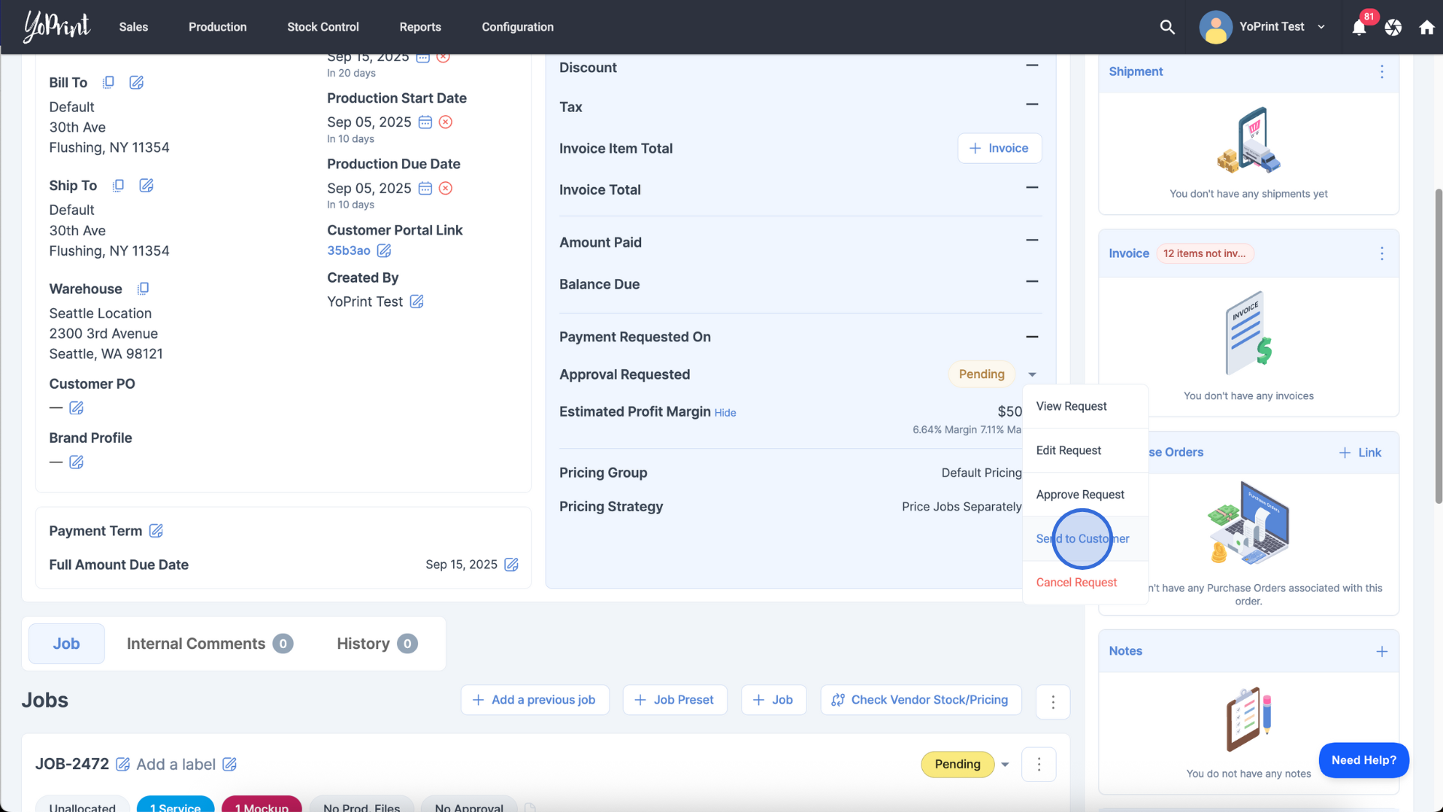1443x812 pixels.
Task: Hide the Estimated Profit Margin
Action: click(x=725, y=413)
